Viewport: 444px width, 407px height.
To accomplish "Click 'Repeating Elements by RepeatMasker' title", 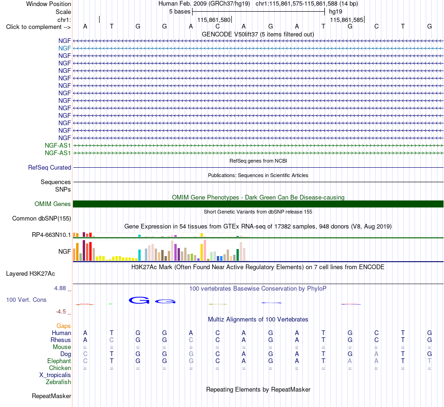I will click(x=258, y=390).
